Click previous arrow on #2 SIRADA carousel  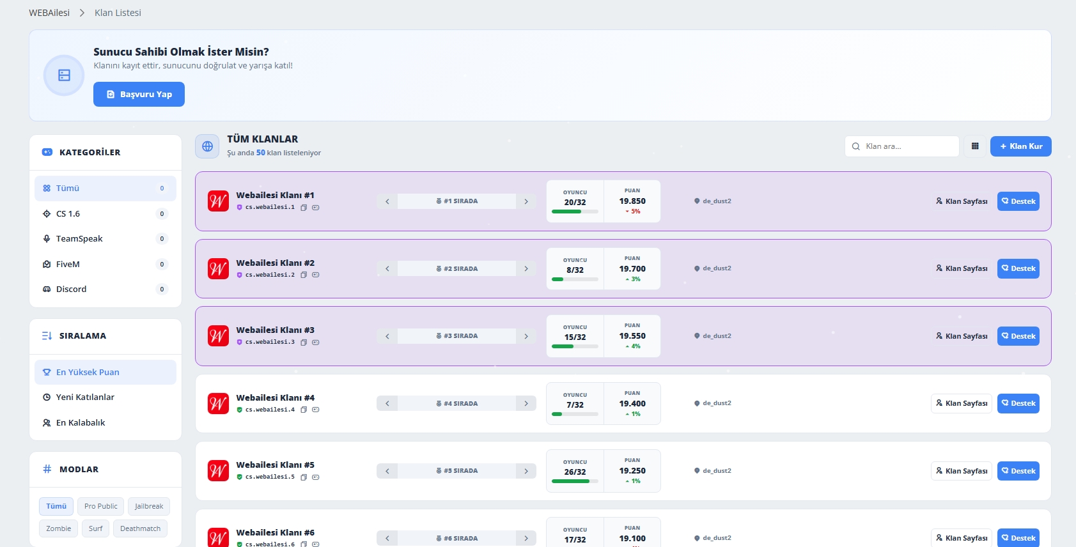tap(387, 268)
